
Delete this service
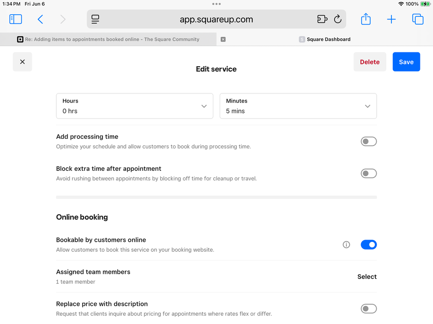(x=370, y=62)
